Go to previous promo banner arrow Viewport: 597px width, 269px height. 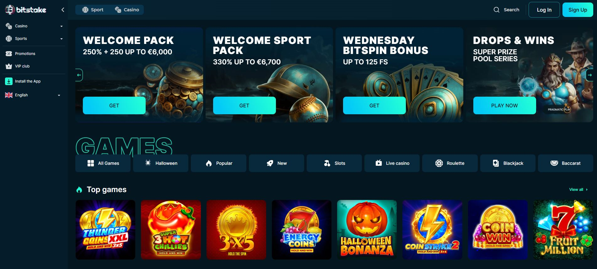coord(79,75)
